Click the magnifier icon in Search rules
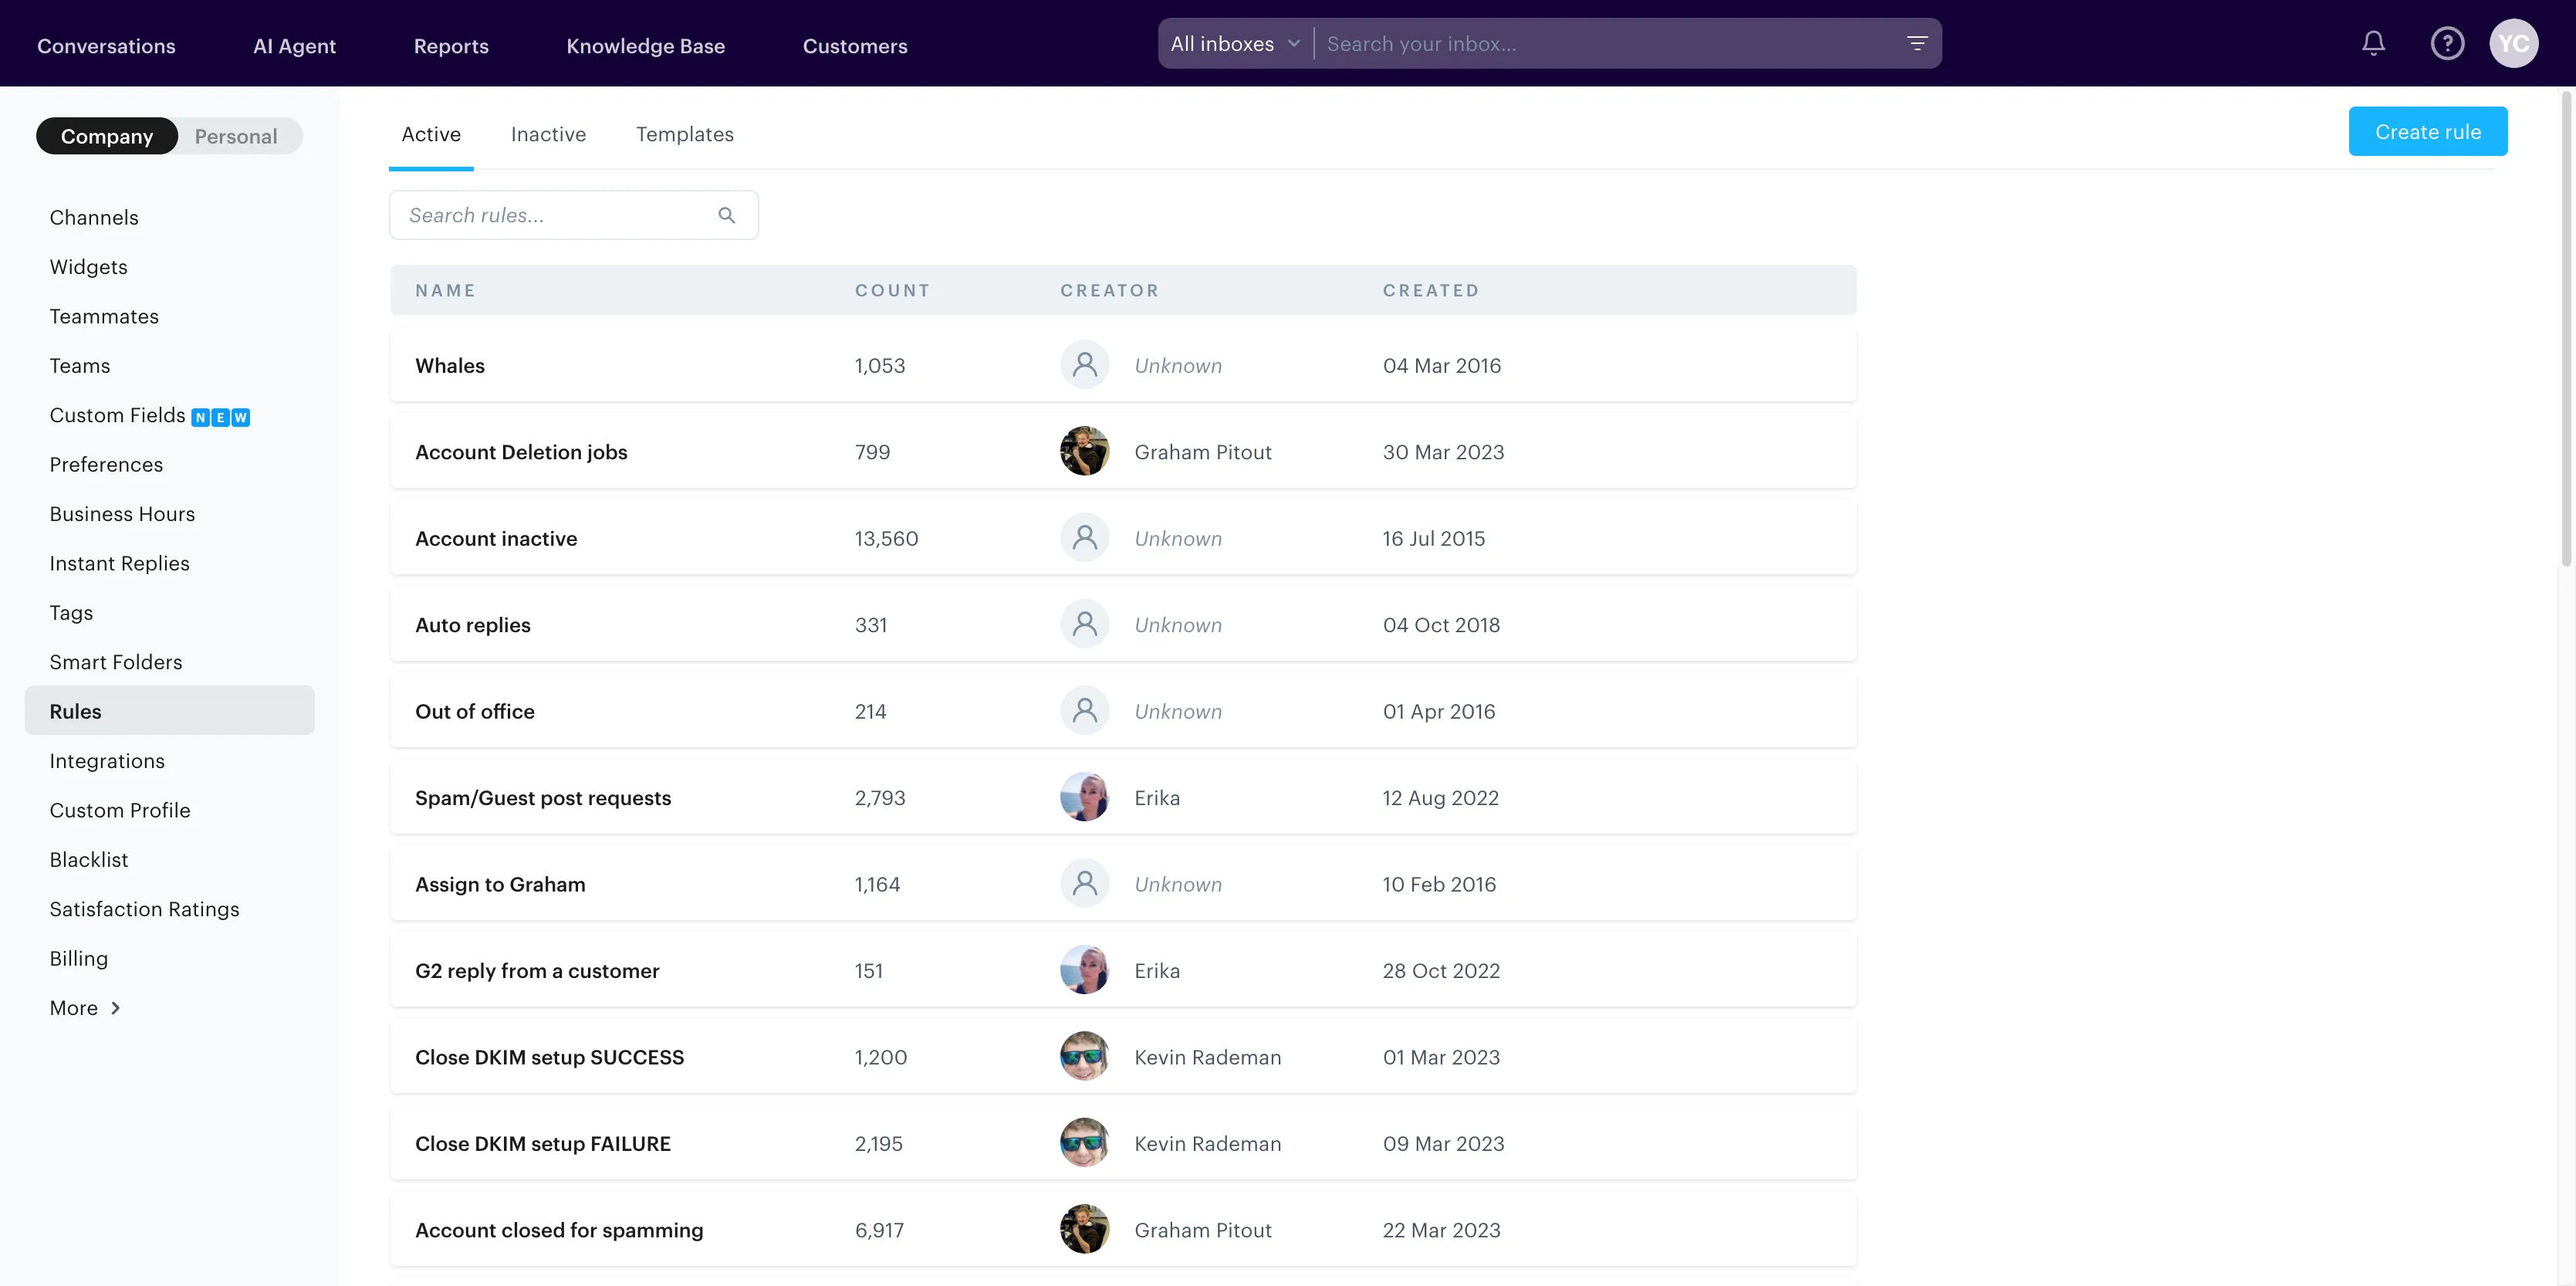The image size is (2576, 1286). (x=727, y=215)
